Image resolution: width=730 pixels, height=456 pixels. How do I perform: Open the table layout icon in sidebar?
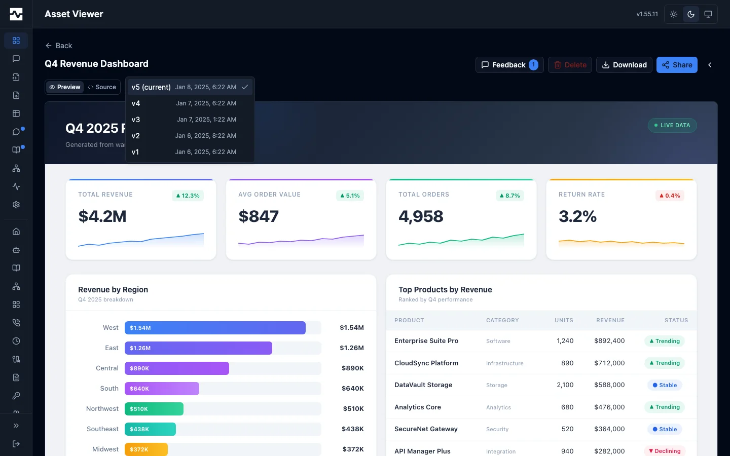(x=16, y=113)
